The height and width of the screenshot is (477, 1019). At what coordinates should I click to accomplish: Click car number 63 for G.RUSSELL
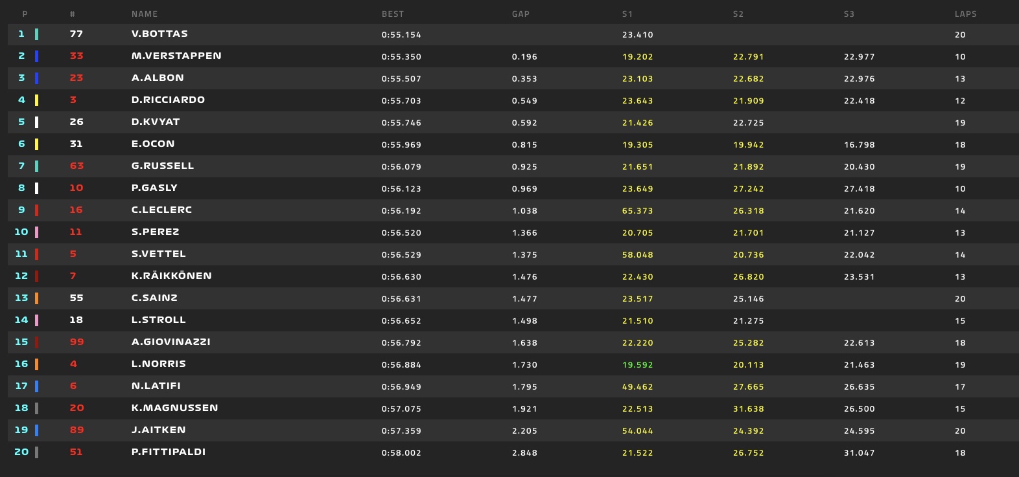(76, 166)
